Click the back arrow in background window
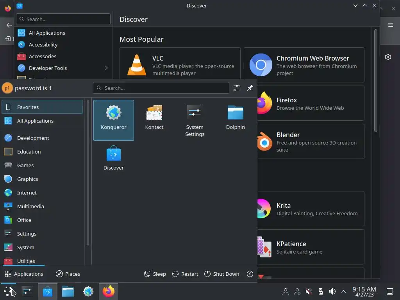The image size is (400, 300). (x=9, y=25)
